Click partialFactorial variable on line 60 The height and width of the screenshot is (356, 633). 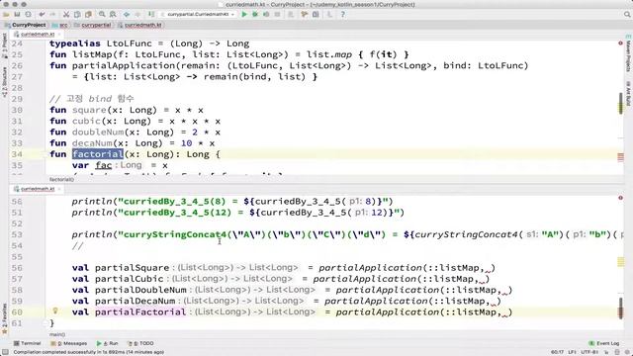140,312
